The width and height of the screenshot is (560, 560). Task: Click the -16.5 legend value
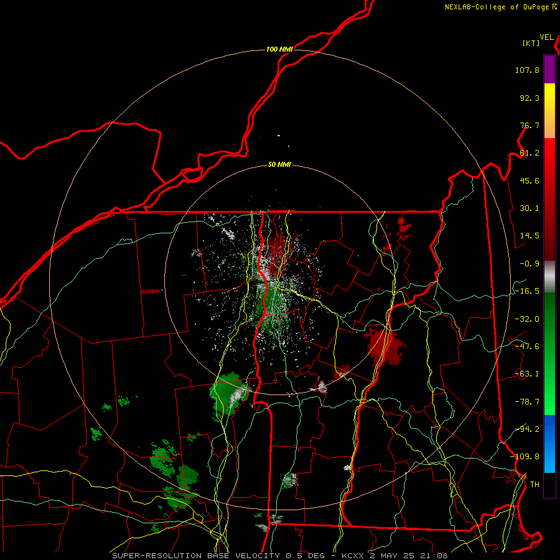coord(527,291)
